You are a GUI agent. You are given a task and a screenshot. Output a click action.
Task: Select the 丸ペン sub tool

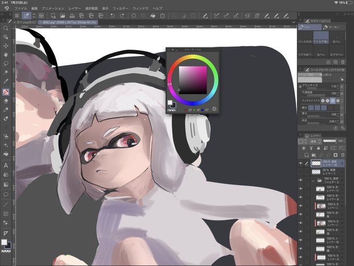point(321,51)
